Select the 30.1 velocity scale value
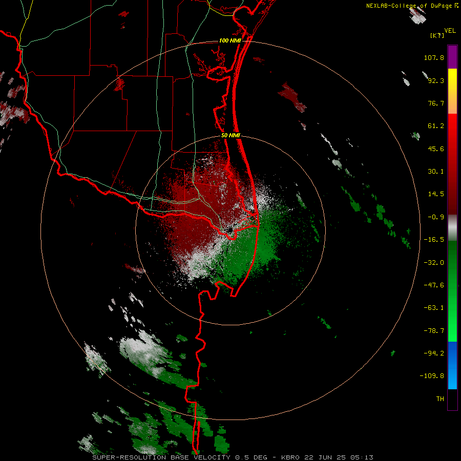 436,172
